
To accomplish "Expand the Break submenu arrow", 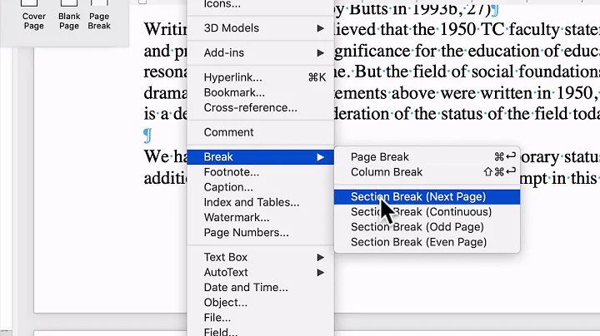I will tap(320, 157).
